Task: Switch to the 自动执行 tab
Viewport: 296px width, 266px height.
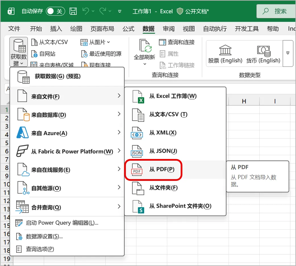Action: tap(215, 29)
